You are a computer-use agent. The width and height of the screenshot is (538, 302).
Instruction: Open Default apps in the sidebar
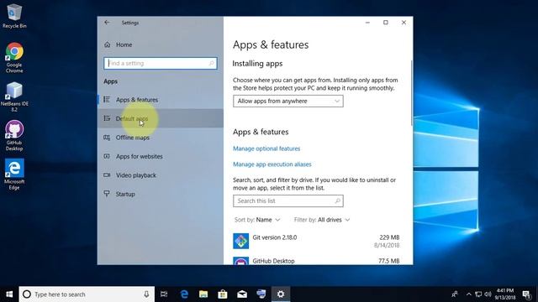(x=161, y=118)
